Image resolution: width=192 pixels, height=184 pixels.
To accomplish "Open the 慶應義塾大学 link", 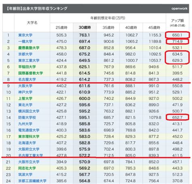I will [29, 48].
